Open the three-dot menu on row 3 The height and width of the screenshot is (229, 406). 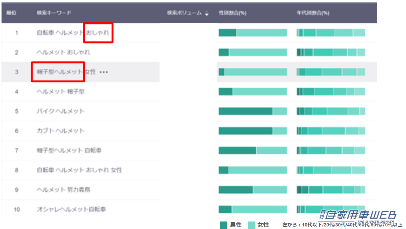click(x=104, y=72)
